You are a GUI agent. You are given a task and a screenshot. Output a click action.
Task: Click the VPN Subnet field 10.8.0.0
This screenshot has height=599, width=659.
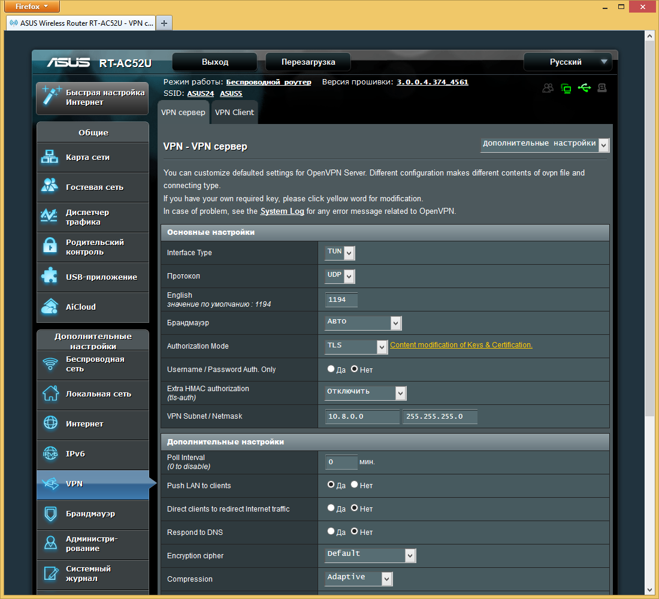(x=362, y=416)
